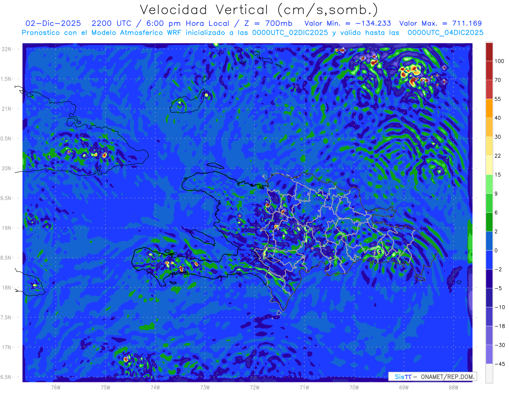Click the 'SisTT – ONAMET/REP.DOM.' credit label
The height and width of the screenshot is (393, 509).
click(432, 376)
